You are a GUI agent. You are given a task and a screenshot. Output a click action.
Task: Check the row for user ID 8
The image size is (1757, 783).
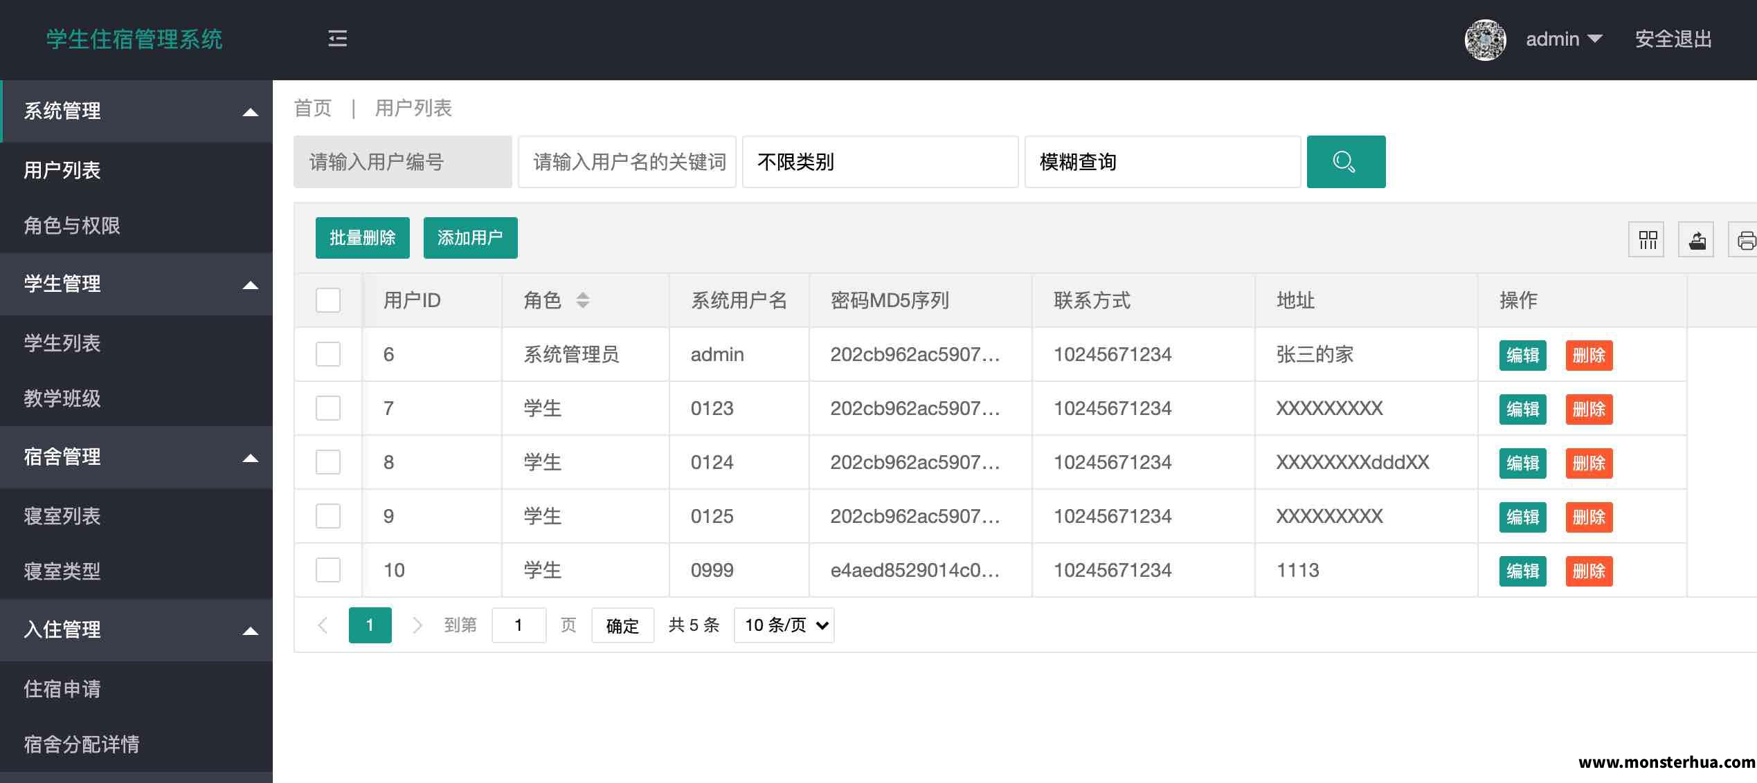tap(328, 462)
